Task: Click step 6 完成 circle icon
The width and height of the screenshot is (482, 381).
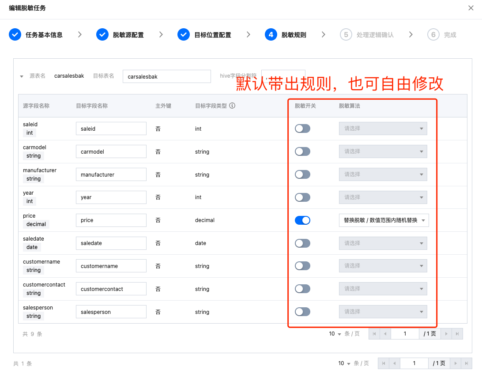Action: pos(433,35)
